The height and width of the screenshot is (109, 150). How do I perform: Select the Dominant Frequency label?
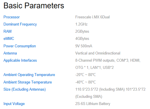[20, 24]
